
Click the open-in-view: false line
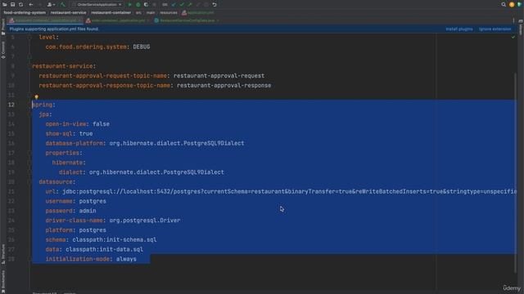coord(78,124)
